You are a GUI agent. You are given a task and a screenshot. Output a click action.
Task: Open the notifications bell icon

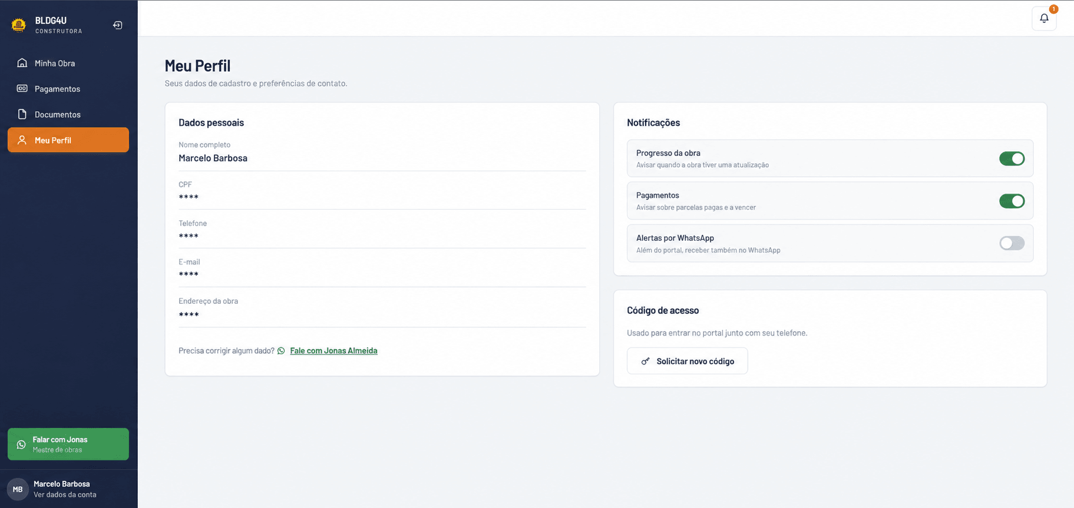[x=1044, y=18]
